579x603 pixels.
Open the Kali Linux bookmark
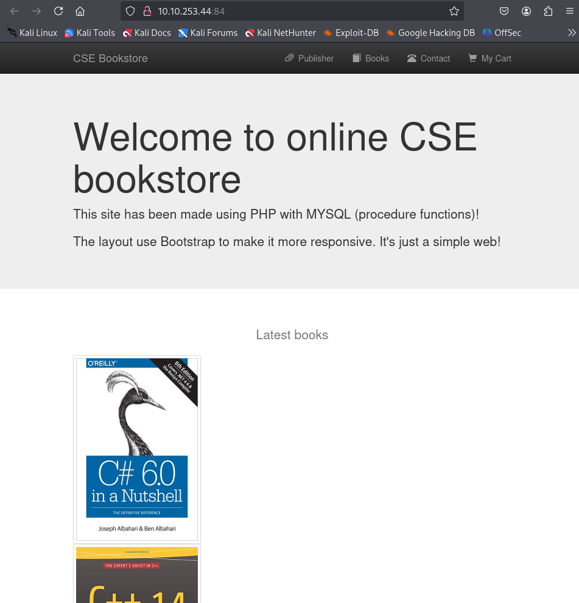pyautogui.click(x=32, y=33)
